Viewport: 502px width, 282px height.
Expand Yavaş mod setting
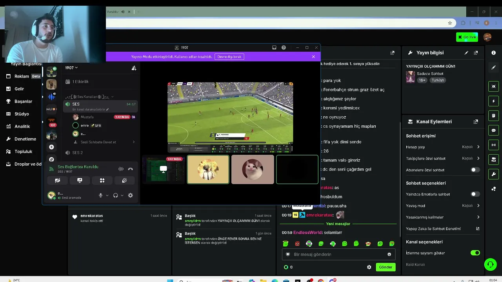click(443, 206)
